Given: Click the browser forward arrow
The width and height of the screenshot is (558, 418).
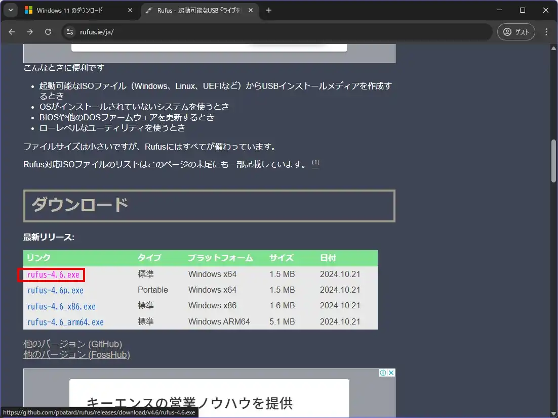Looking at the screenshot, I should pos(30,32).
